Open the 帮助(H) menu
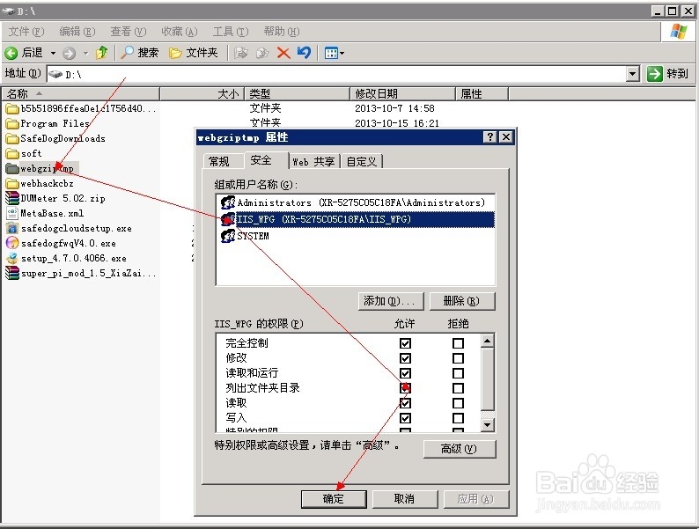Viewport: 699px width, 529px height. click(x=282, y=32)
